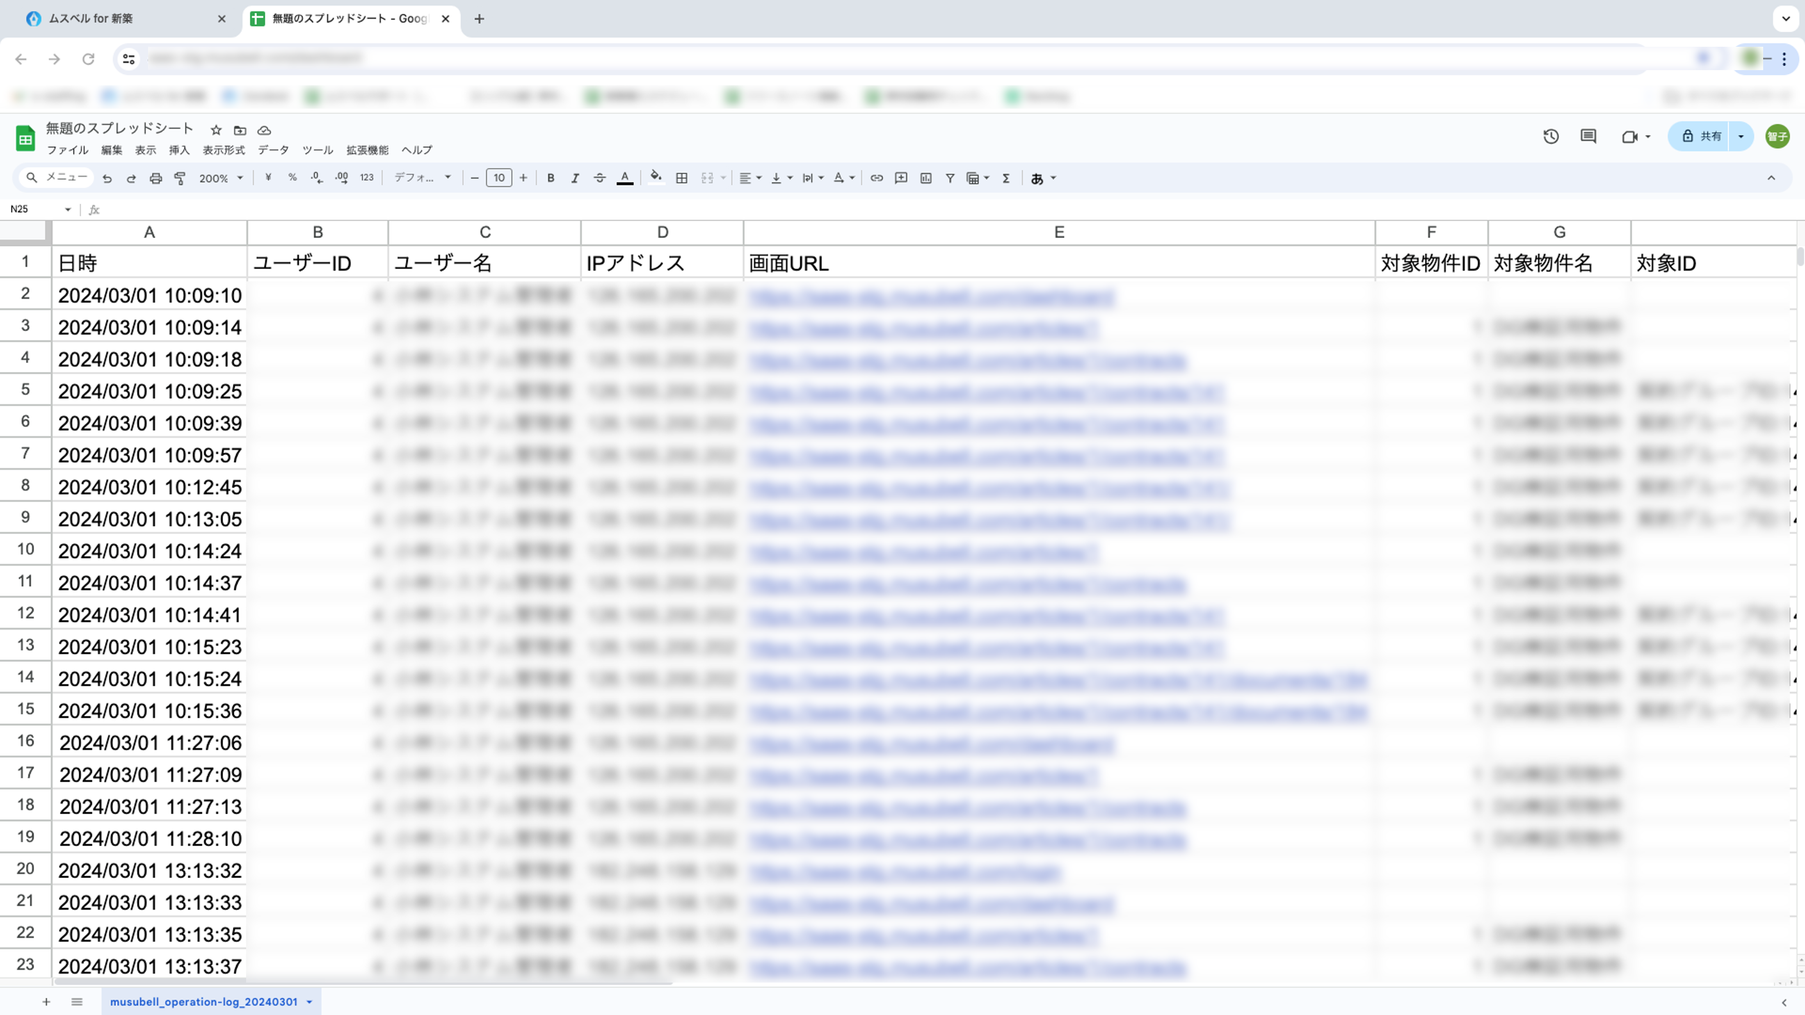Click the 共有 share button
This screenshot has width=1805, height=1015.
(x=1701, y=137)
